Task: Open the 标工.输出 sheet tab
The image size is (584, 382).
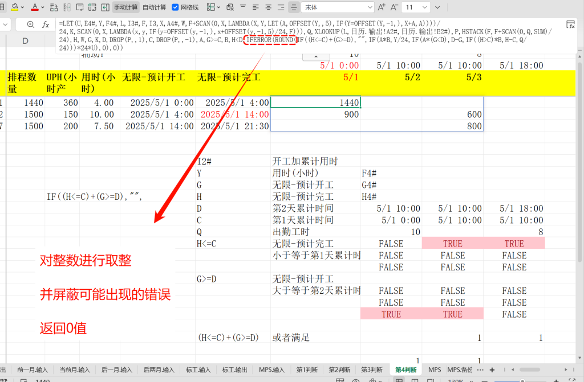Action: point(234,369)
